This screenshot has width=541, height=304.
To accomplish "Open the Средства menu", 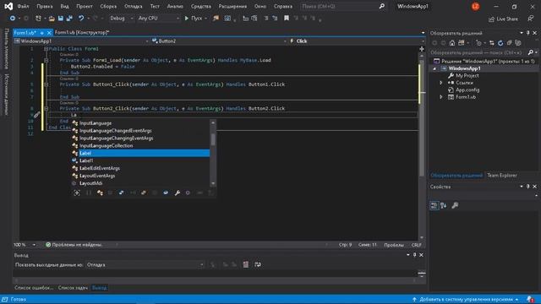I will pos(201,6).
